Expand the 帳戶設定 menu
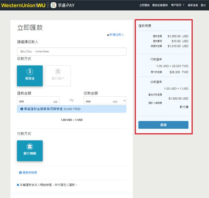 point(178,5)
